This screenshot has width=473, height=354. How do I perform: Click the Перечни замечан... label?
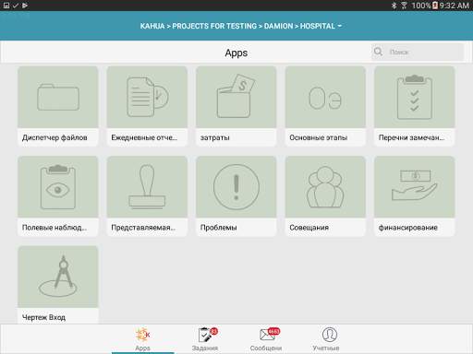pyautogui.click(x=411, y=137)
